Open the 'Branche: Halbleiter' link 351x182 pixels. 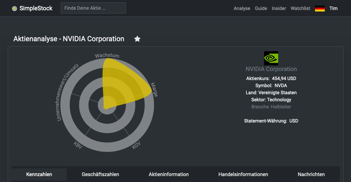click(x=271, y=107)
